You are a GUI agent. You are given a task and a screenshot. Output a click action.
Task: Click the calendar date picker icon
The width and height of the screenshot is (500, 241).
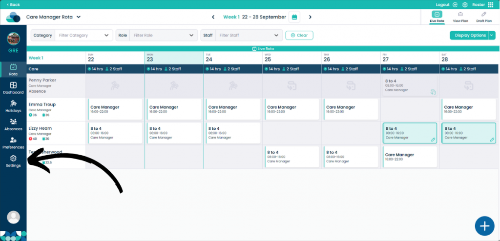[x=294, y=17]
